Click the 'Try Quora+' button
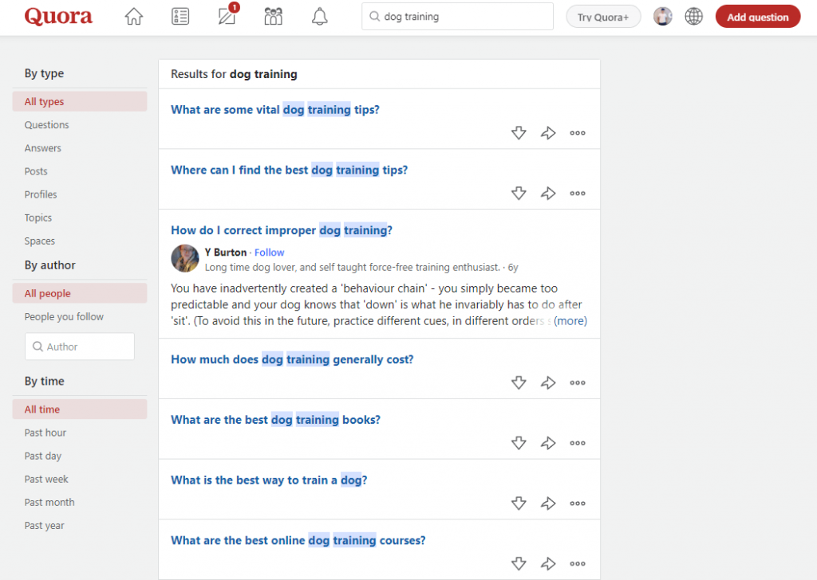This screenshot has width=817, height=580. (603, 17)
